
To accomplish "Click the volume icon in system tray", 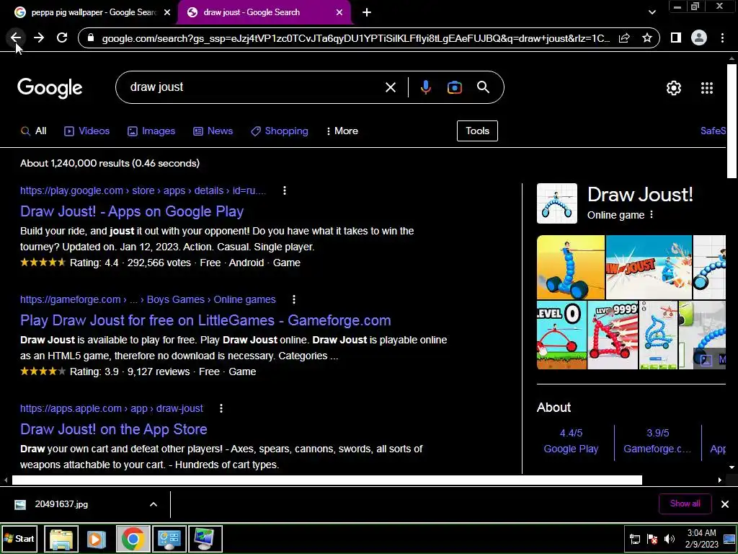I will coord(670,539).
